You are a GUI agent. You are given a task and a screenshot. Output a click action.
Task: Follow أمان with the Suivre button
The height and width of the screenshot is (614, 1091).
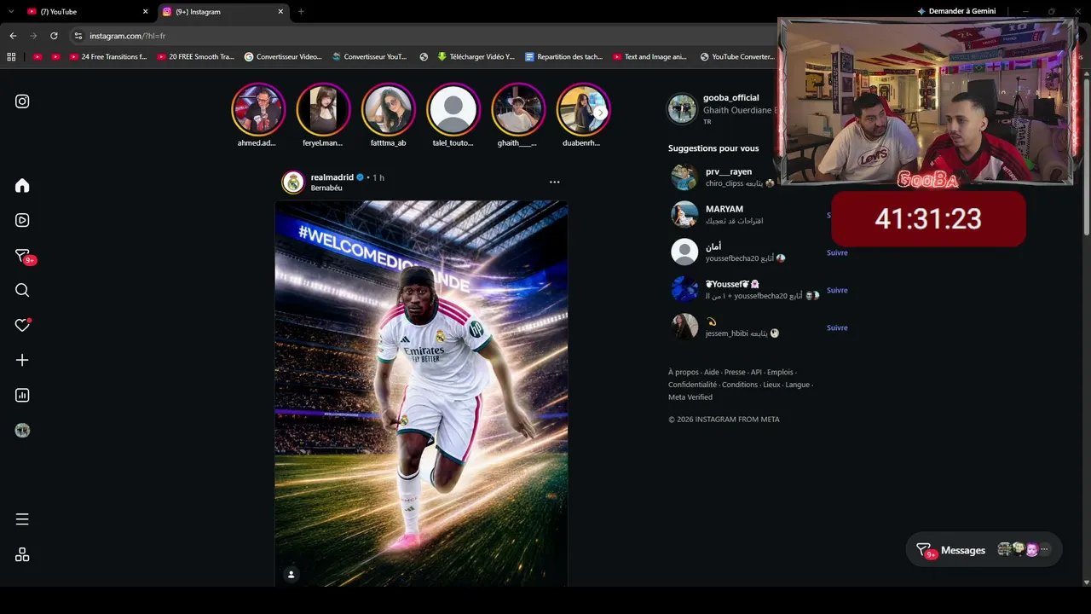pyautogui.click(x=837, y=252)
